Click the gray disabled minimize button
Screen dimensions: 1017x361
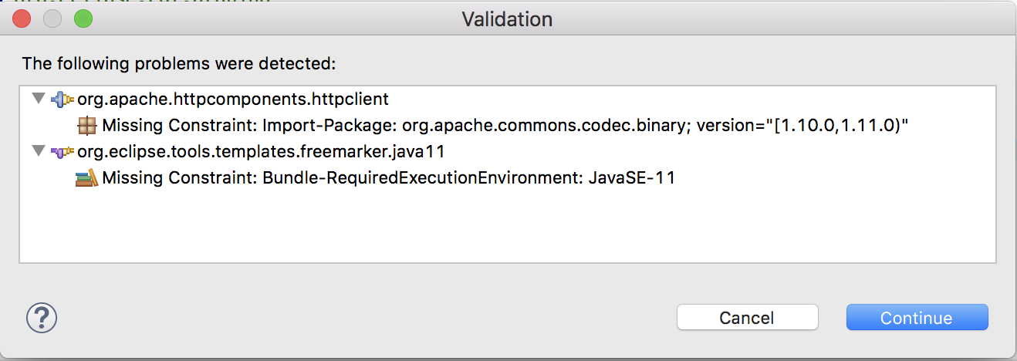pyautogui.click(x=52, y=19)
